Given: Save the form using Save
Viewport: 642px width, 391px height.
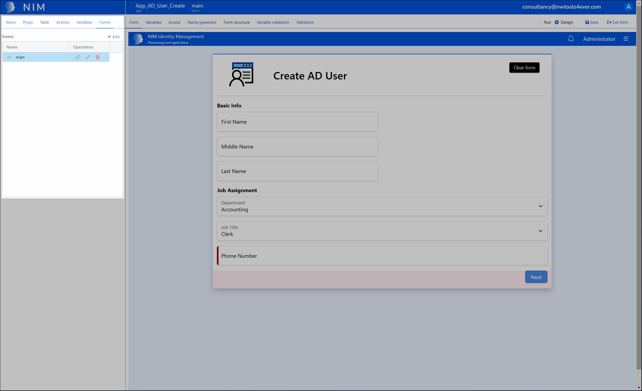Looking at the screenshot, I should (592, 22).
